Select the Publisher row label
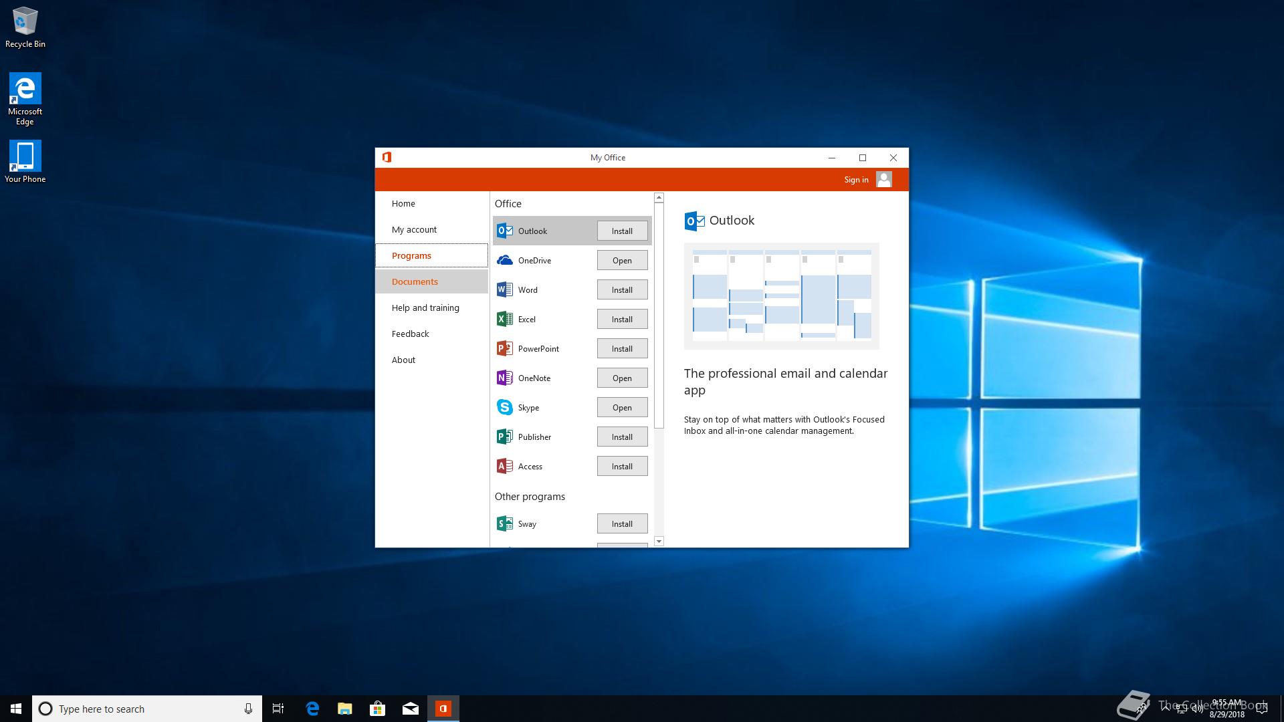The image size is (1284, 722). click(x=534, y=437)
